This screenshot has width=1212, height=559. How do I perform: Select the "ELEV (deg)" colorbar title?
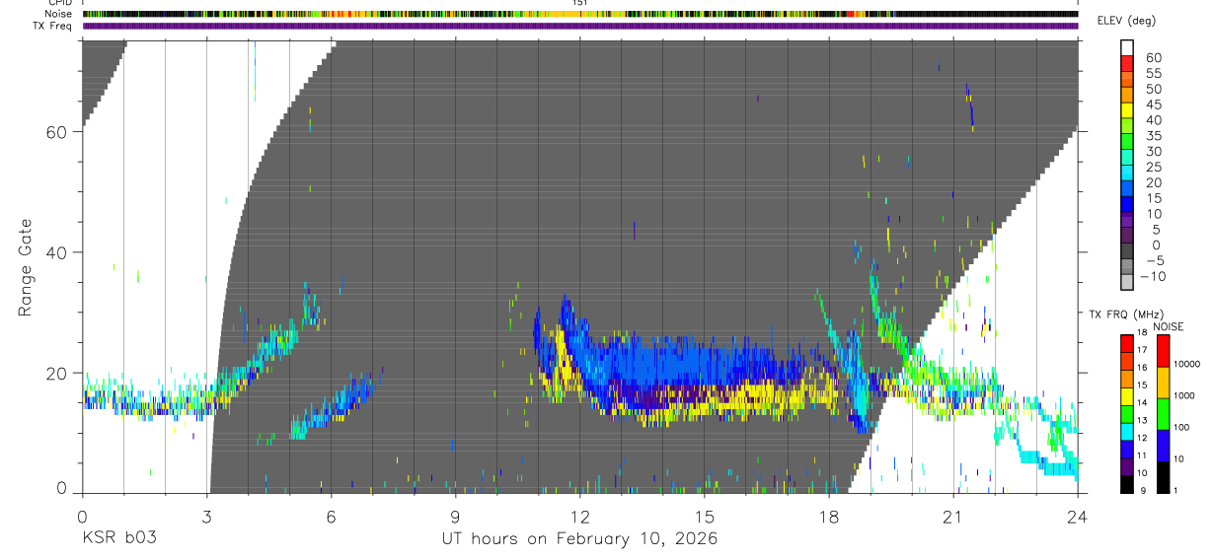(1126, 21)
